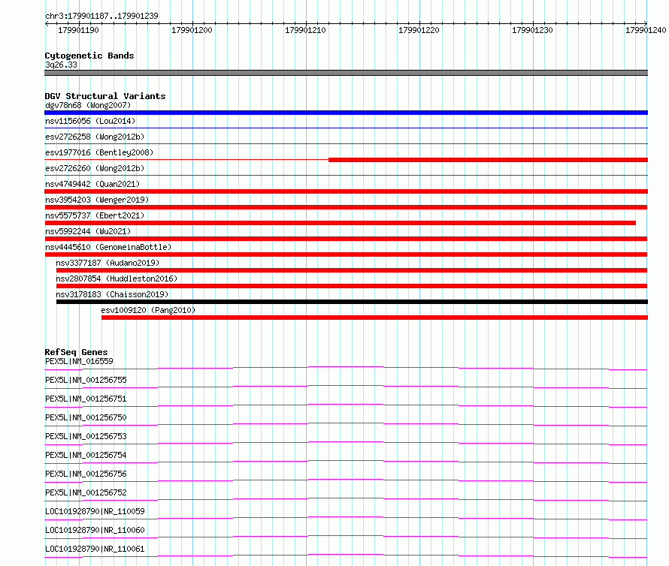Select the black nsv3178183 (Chaisson2019) bar
Screen dimensions: 669x566
coord(352,302)
